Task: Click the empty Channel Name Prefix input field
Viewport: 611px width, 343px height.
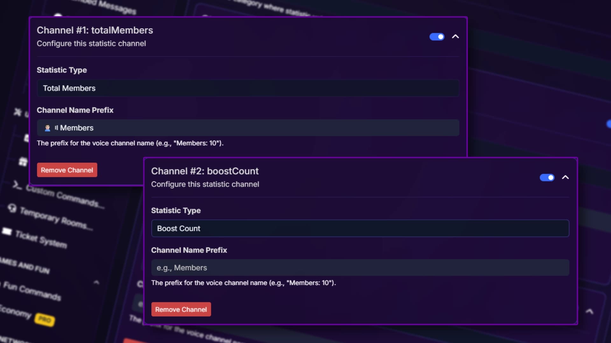Action: (x=360, y=267)
